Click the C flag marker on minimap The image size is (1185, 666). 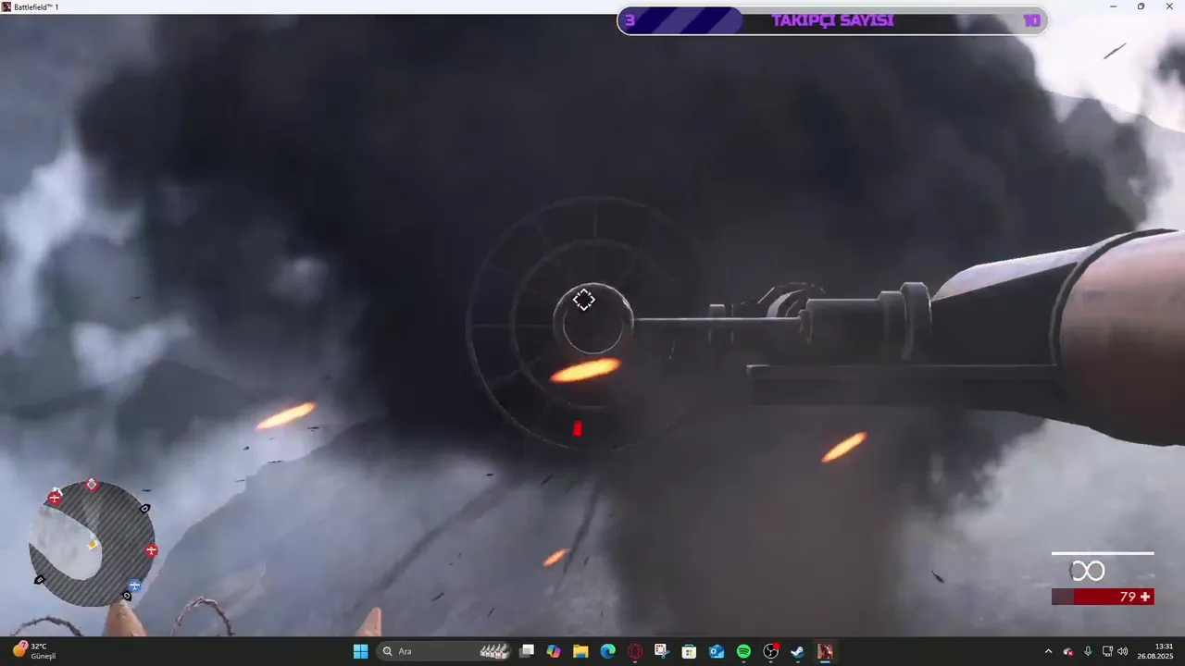point(127,596)
